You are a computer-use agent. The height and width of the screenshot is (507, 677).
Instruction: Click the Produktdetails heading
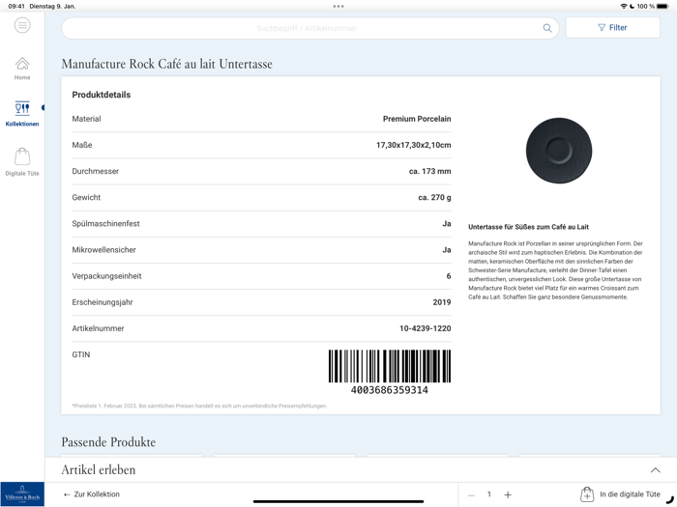pyautogui.click(x=101, y=95)
